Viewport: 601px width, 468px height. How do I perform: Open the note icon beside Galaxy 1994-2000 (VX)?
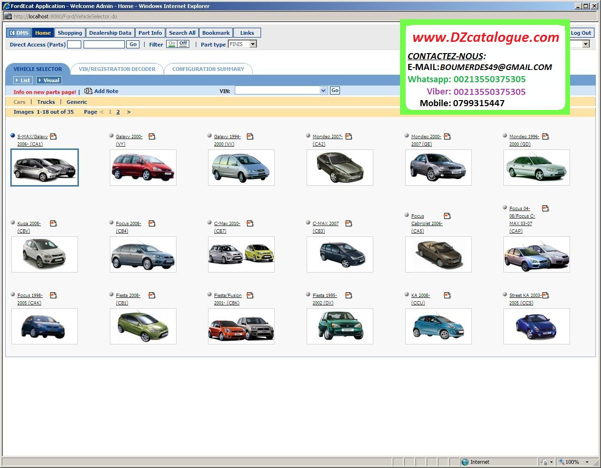tap(250, 136)
